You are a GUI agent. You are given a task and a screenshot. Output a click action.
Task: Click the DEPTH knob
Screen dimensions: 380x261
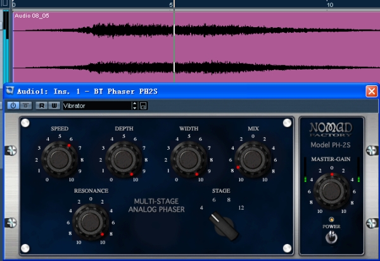click(123, 160)
